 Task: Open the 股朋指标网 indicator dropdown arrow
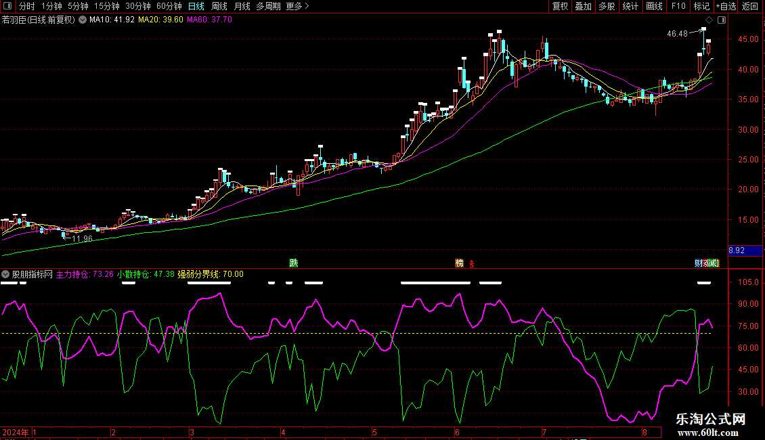point(5,274)
